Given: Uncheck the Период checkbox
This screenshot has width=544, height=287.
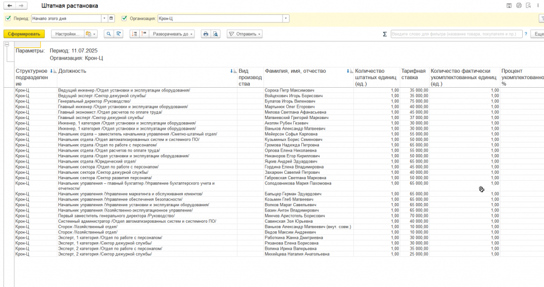Looking at the screenshot, I should [x=8, y=18].
